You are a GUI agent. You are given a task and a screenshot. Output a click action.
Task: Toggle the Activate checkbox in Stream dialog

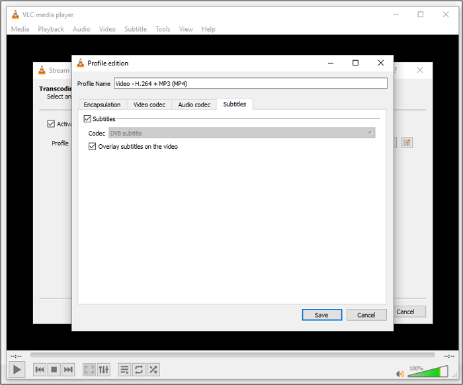tap(51, 124)
